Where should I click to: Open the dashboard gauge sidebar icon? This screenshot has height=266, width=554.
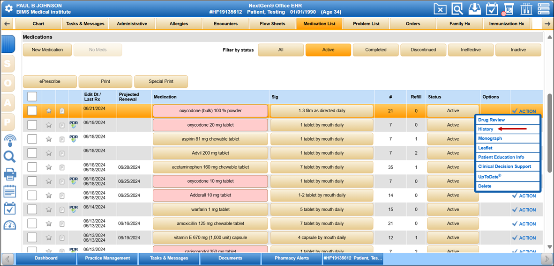pyautogui.click(x=10, y=225)
